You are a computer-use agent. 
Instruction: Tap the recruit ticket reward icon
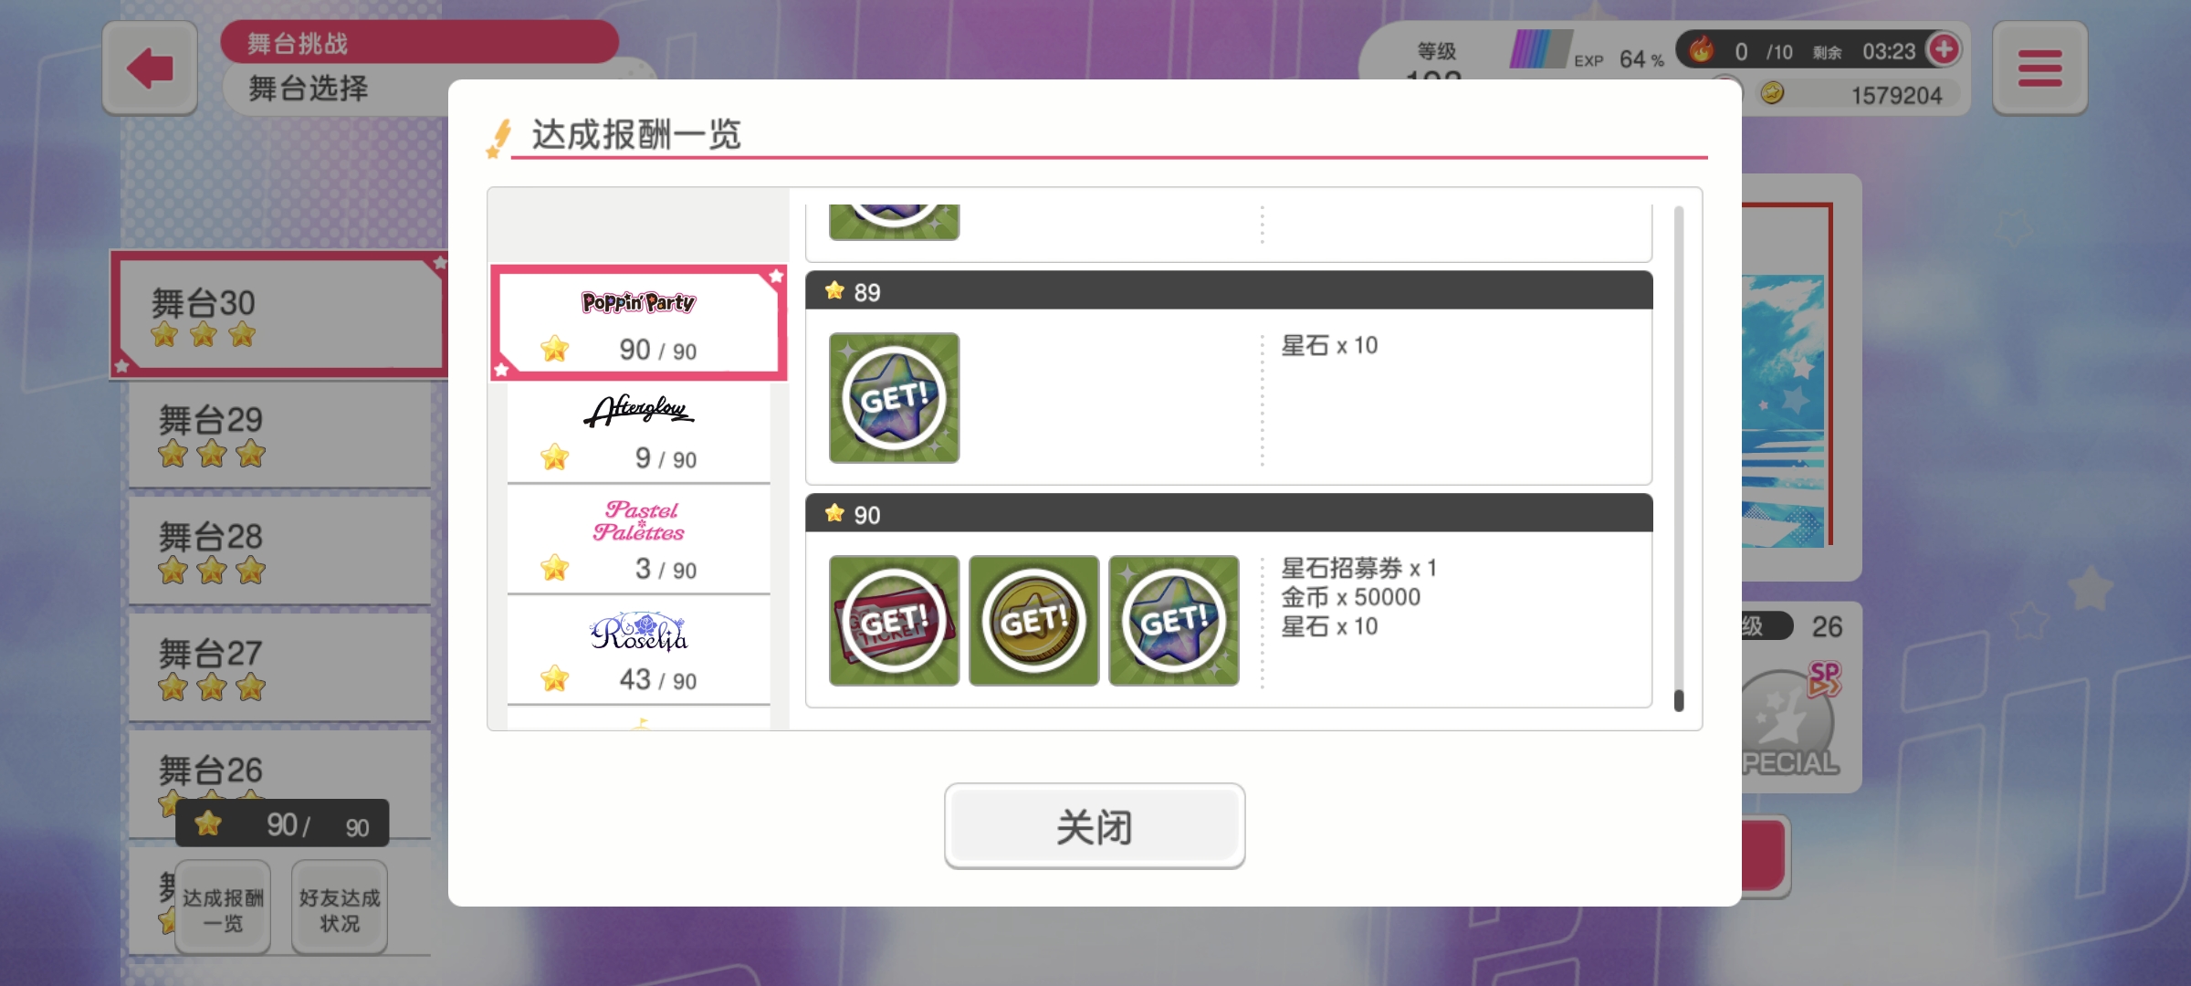tap(894, 621)
